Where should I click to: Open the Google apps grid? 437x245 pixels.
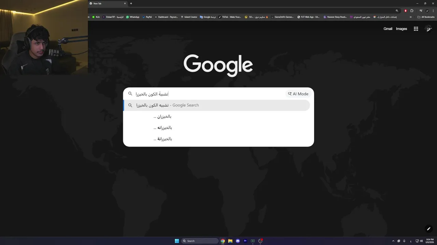[416, 29]
